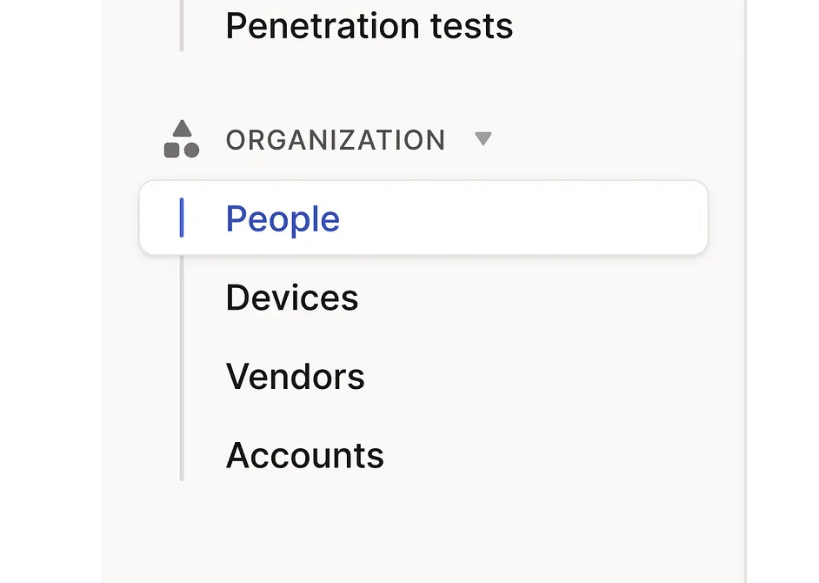Click the vertical line beside Penetration tests

coord(182,26)
